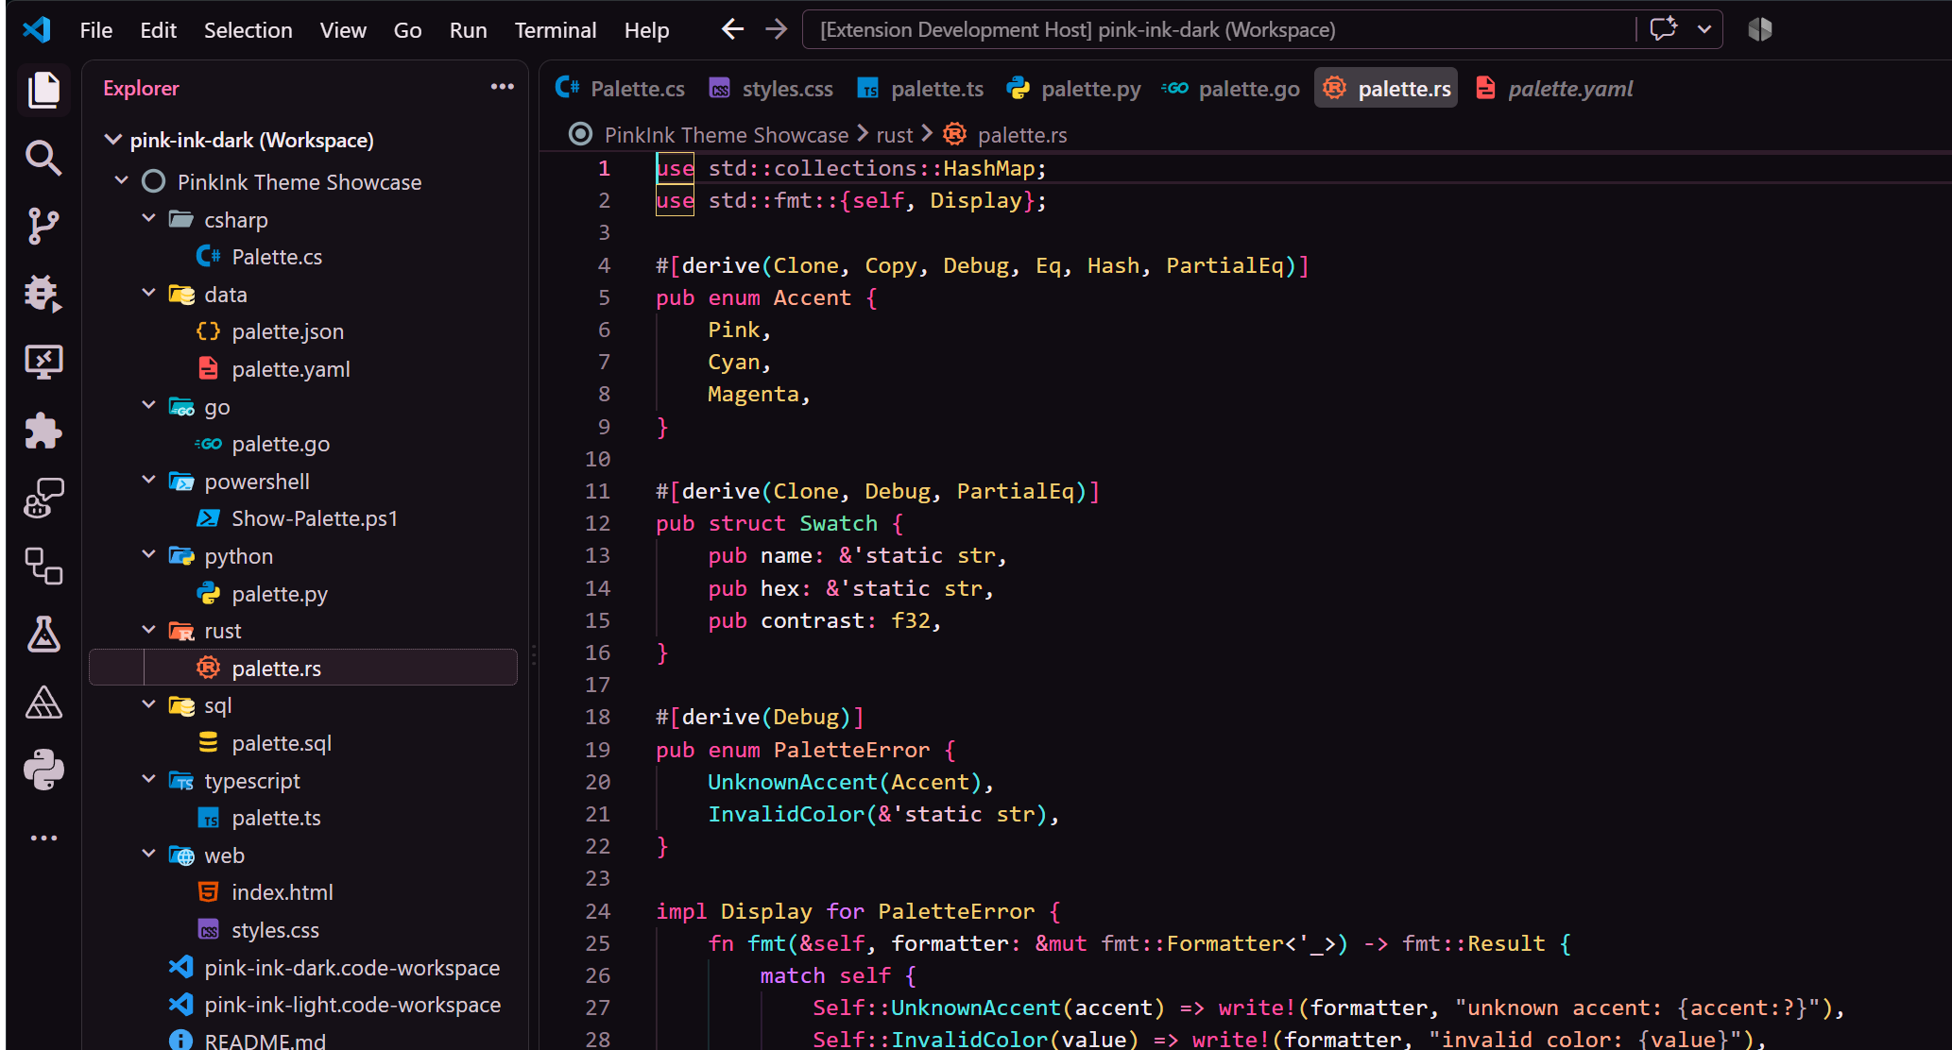Open Remote Explorer icon in activity bar
This screenshot has width=1952, height=1050.
43,362
